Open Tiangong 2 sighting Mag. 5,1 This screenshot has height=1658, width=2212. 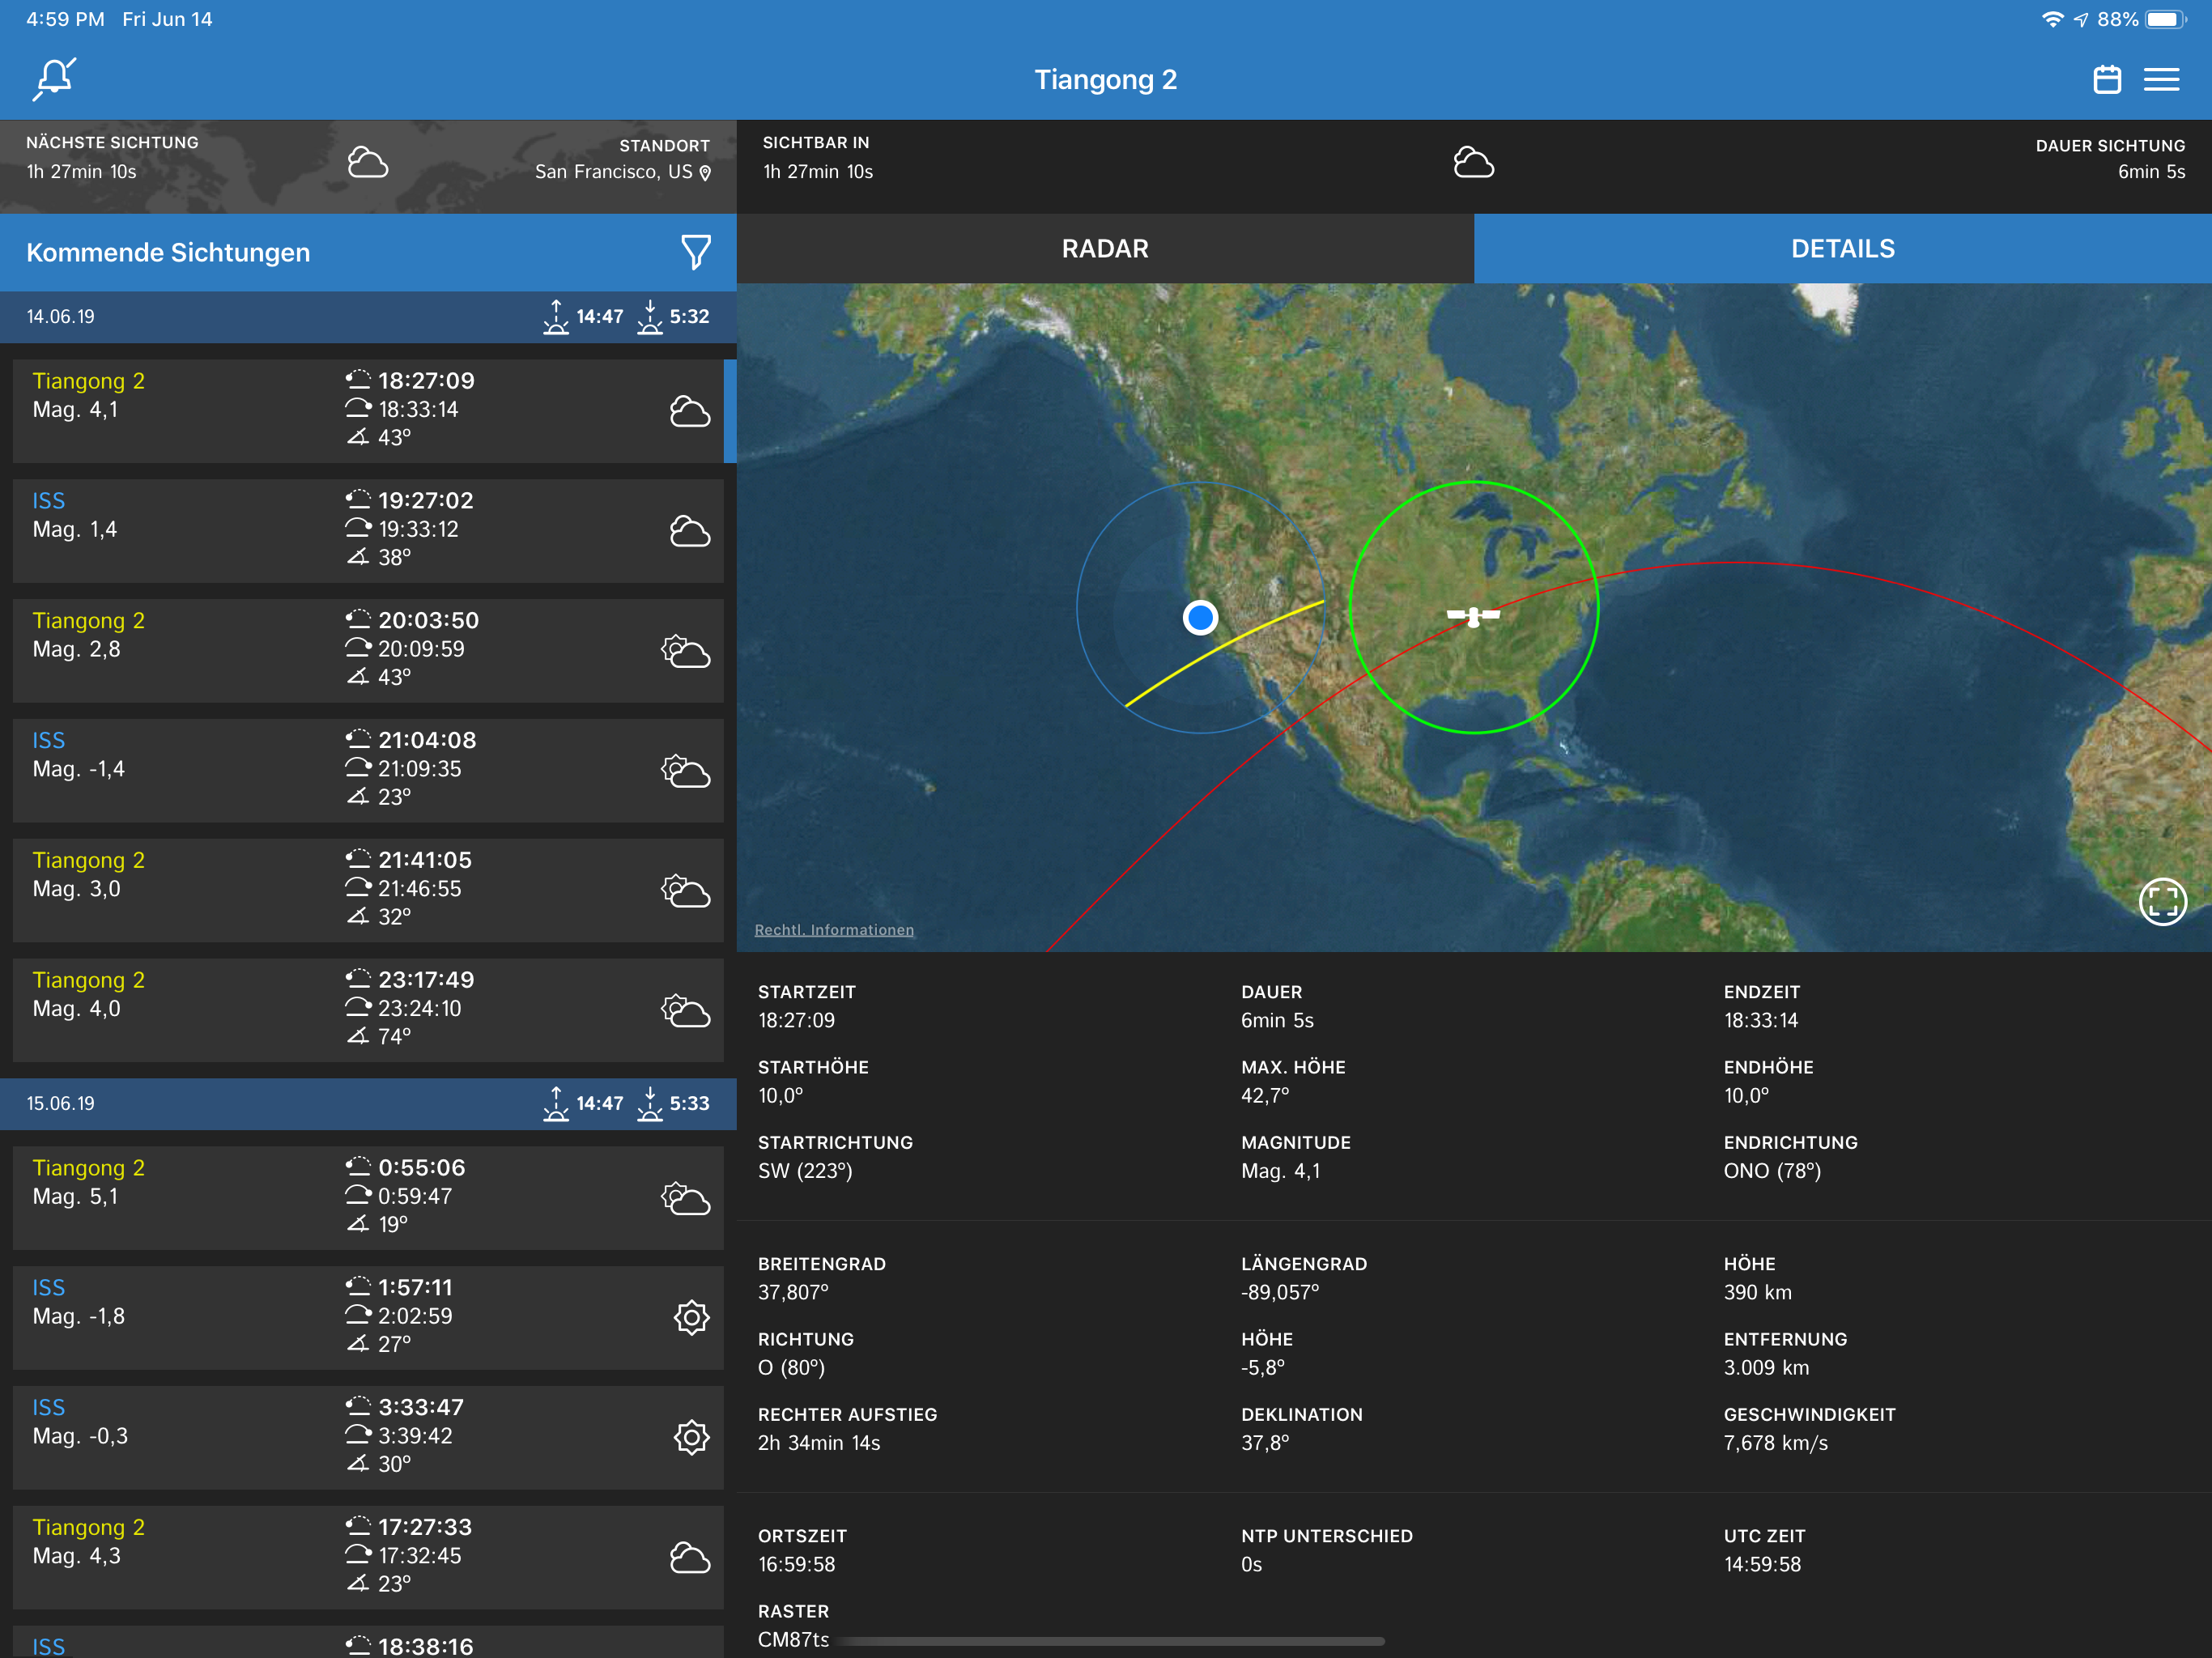click(x=368, y=1198)
